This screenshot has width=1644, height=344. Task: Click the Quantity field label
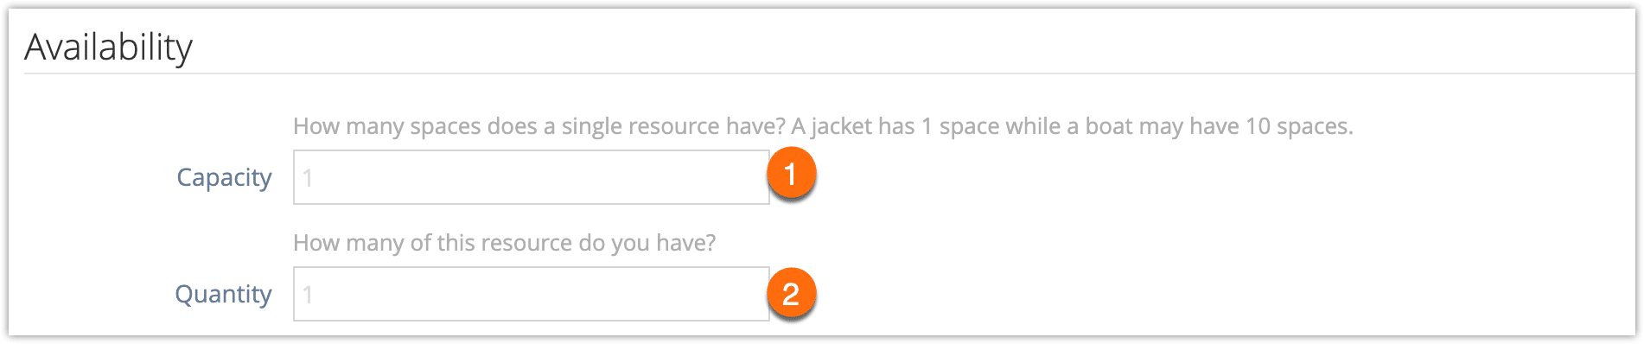coord(223,294)
